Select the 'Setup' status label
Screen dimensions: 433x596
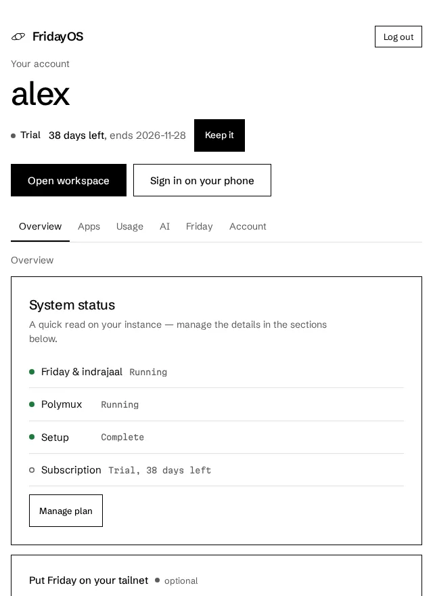click(55, 437)
